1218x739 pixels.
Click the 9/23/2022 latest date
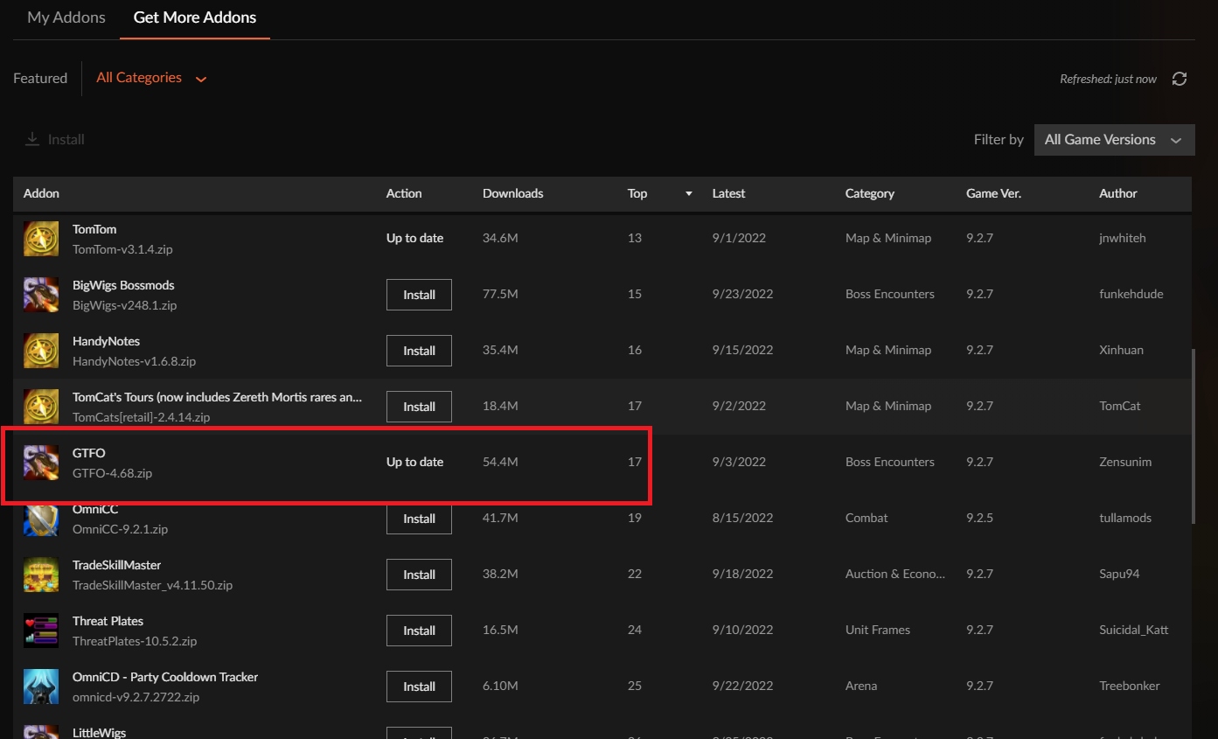(743, 294)
